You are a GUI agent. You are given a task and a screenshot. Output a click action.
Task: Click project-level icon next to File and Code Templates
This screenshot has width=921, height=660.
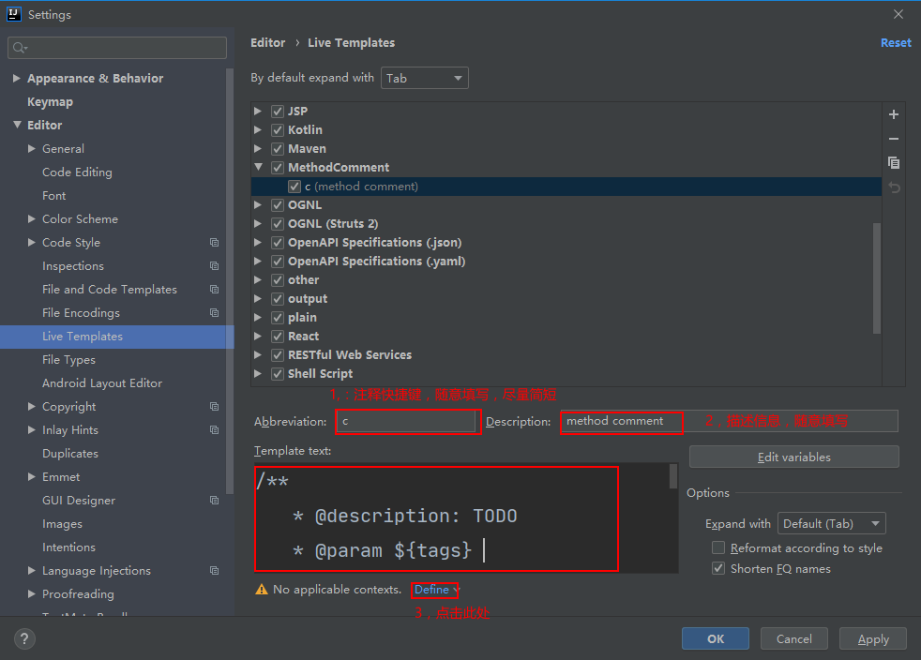click(215, 290)
